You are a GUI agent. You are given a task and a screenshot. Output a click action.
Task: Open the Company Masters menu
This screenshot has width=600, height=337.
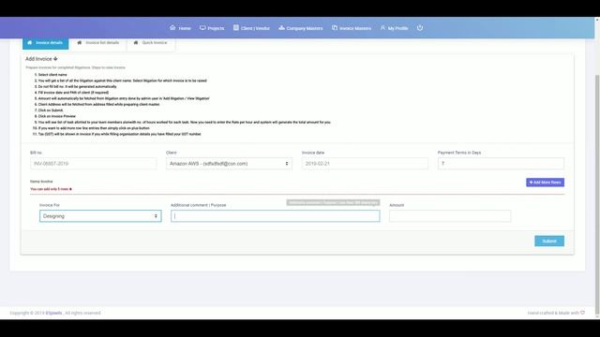click(301, 28)
